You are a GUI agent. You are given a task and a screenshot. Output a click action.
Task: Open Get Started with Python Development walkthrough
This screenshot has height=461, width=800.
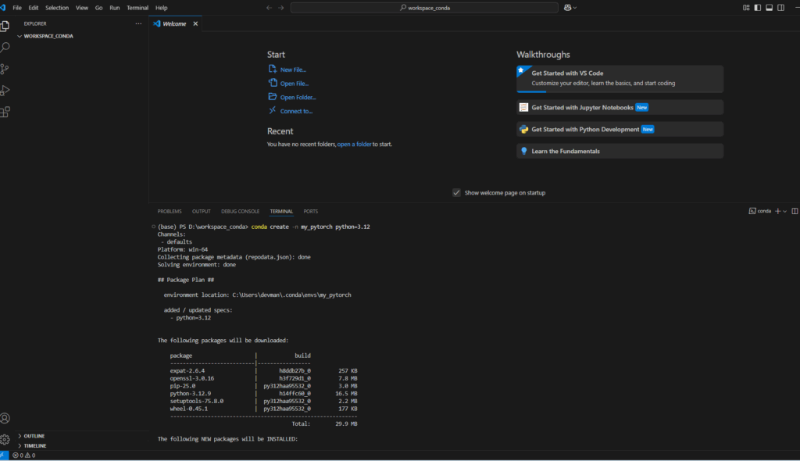coord(620,129)
